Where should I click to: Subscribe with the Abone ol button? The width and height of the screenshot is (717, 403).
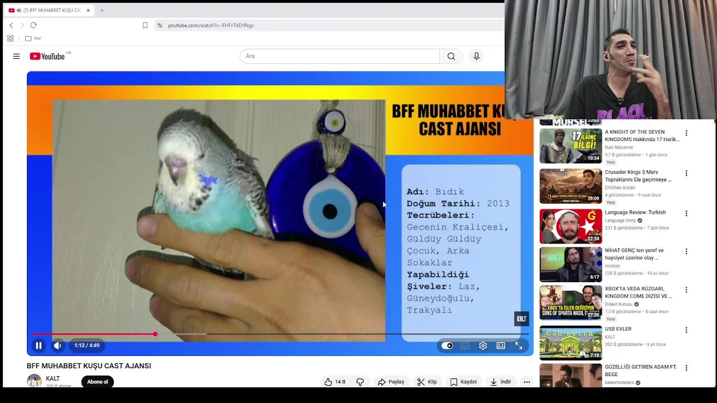(x=97, y=382)
